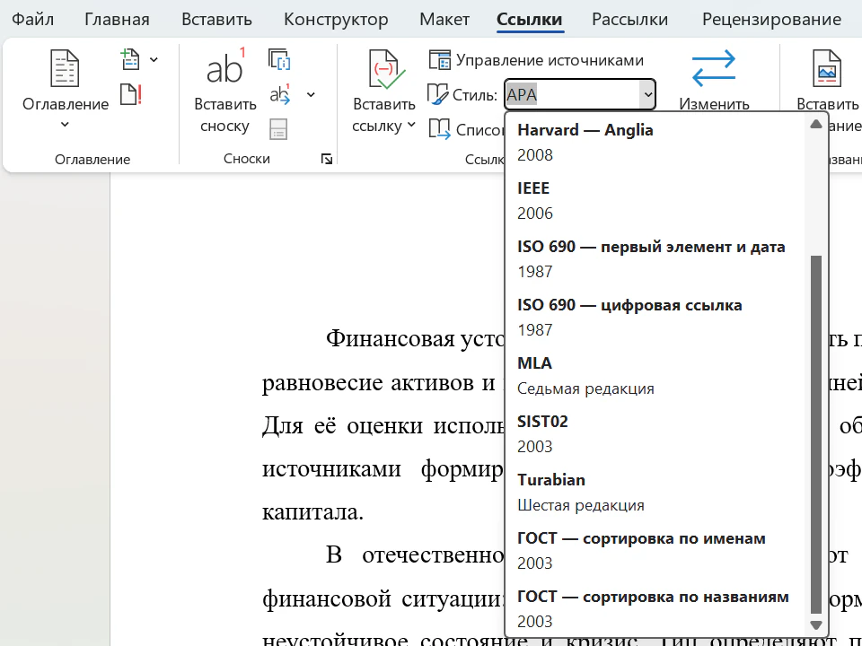Click the Список литературы bibliography icon
Screen dimensions: 862x646
pyautogui.click(x=439, y=129)
